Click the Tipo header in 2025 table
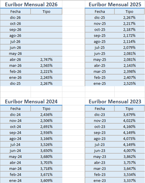 (x=129, y=11)
